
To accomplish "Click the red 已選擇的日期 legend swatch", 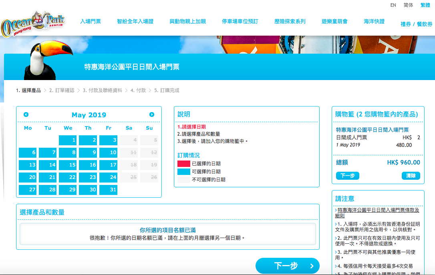I will coord(184,164).
